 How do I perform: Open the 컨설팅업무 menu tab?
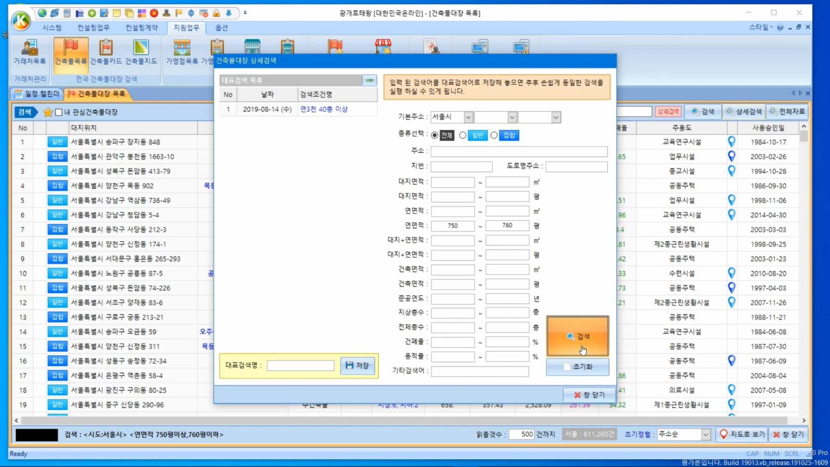pos(93,28)
